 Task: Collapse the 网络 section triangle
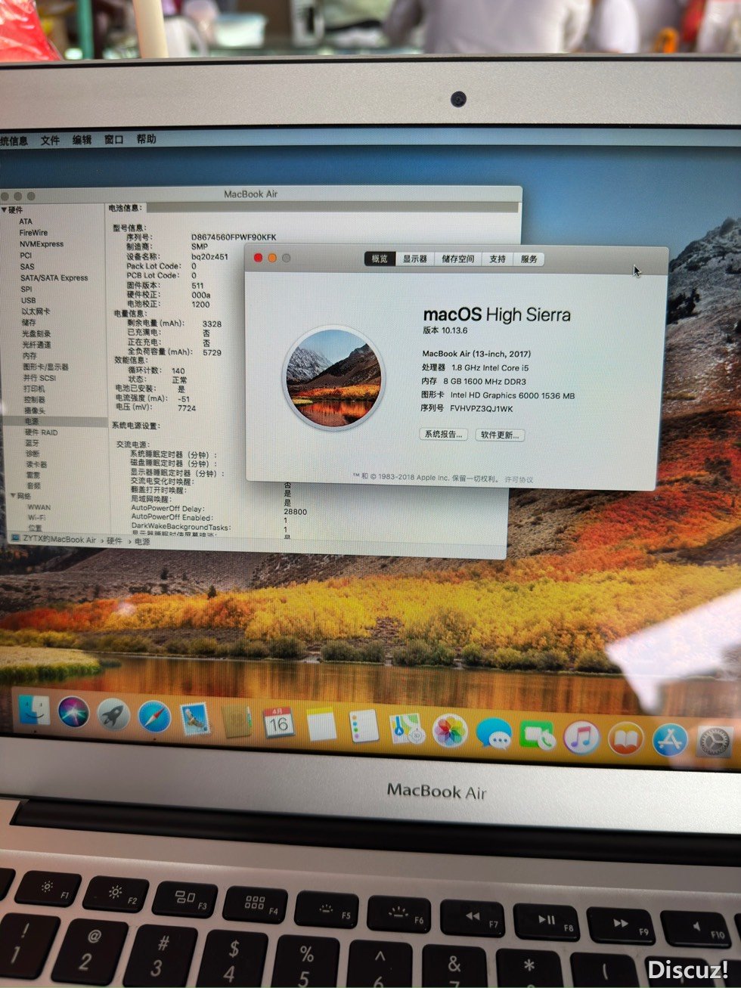click(13, 496)
